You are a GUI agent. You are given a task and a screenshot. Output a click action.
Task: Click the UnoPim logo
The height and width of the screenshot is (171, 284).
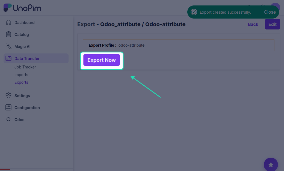[x=22, y=8]
